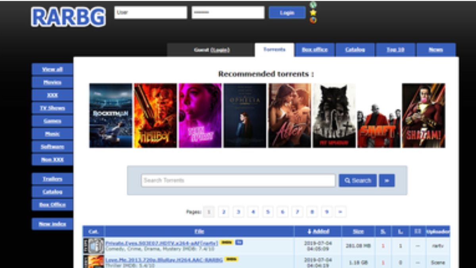
Task: Select Movies in the sidebar
Action: 52,82
